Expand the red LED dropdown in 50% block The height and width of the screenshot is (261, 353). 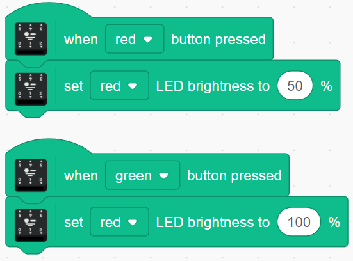(119, 86)
